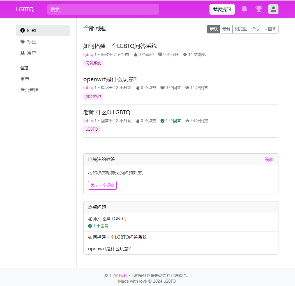
Task: Click the tag icon beside 标签
Action: click(23, 42)
